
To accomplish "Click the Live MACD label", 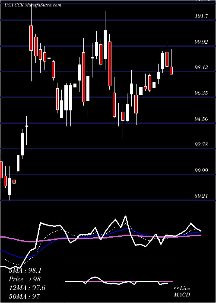I will (182, 292).
